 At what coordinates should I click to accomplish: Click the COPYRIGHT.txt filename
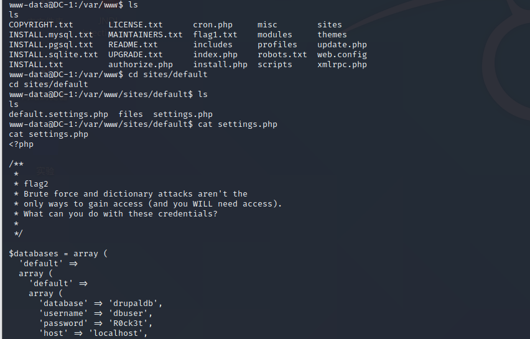(40, 25)
